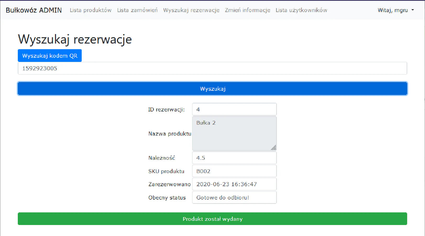
Task: Expand the Witaj, mgru user dropdown
Action: click(x=396, y=10)
